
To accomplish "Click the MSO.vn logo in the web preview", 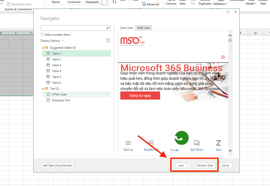I will click(132, 41).
